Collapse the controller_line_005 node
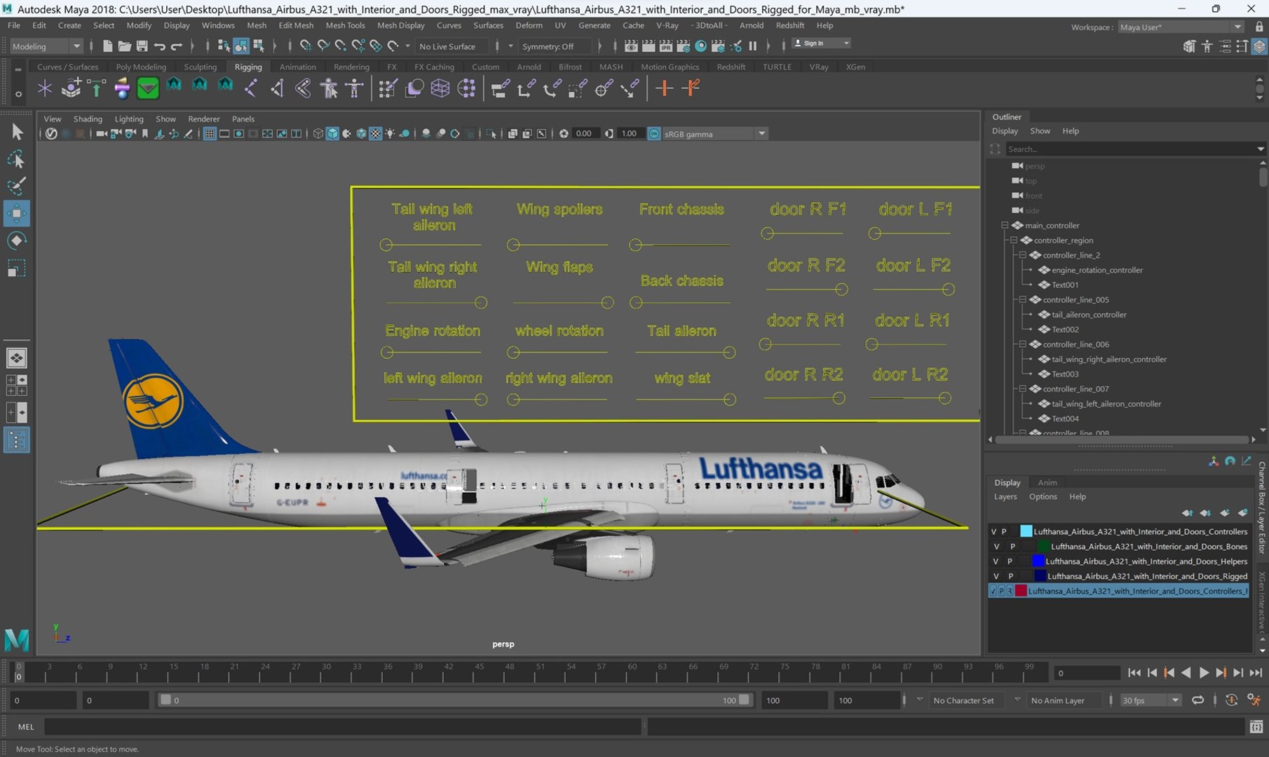 (1023, 299)
